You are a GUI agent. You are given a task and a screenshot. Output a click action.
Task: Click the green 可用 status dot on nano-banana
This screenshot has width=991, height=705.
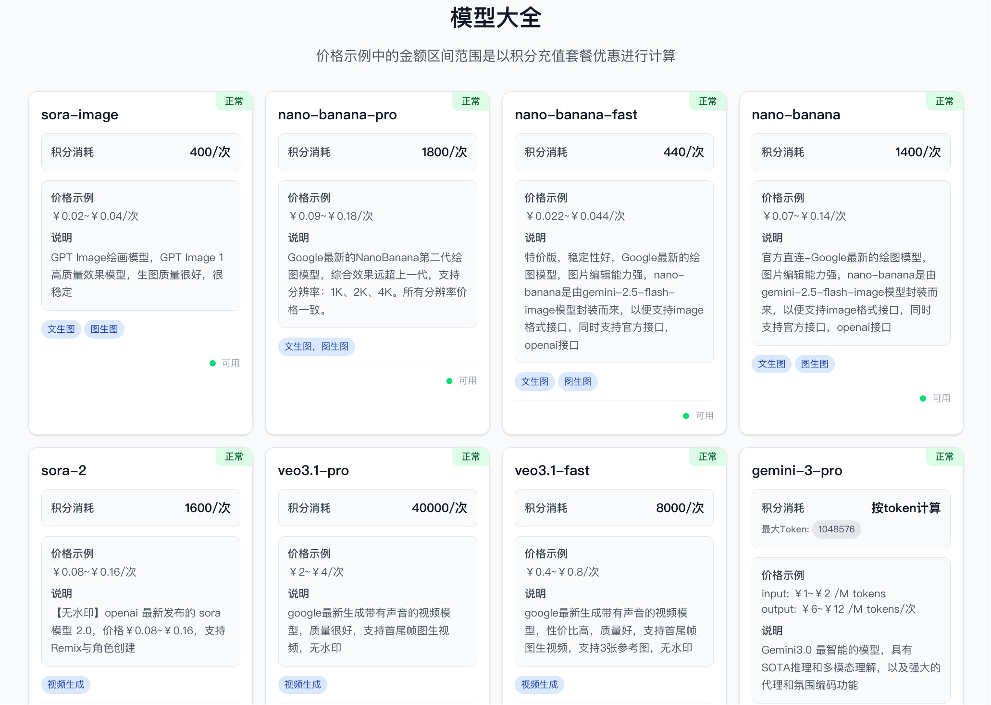[923, 399]
